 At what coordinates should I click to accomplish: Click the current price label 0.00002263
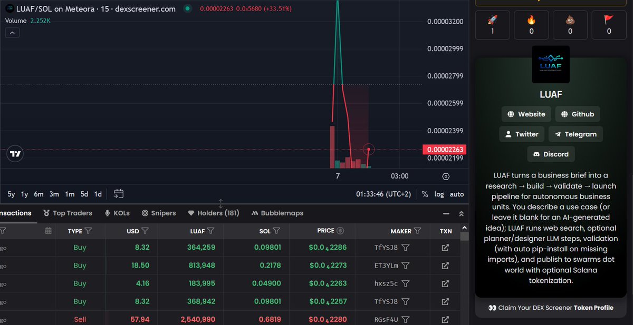click(x=444, y=150)
